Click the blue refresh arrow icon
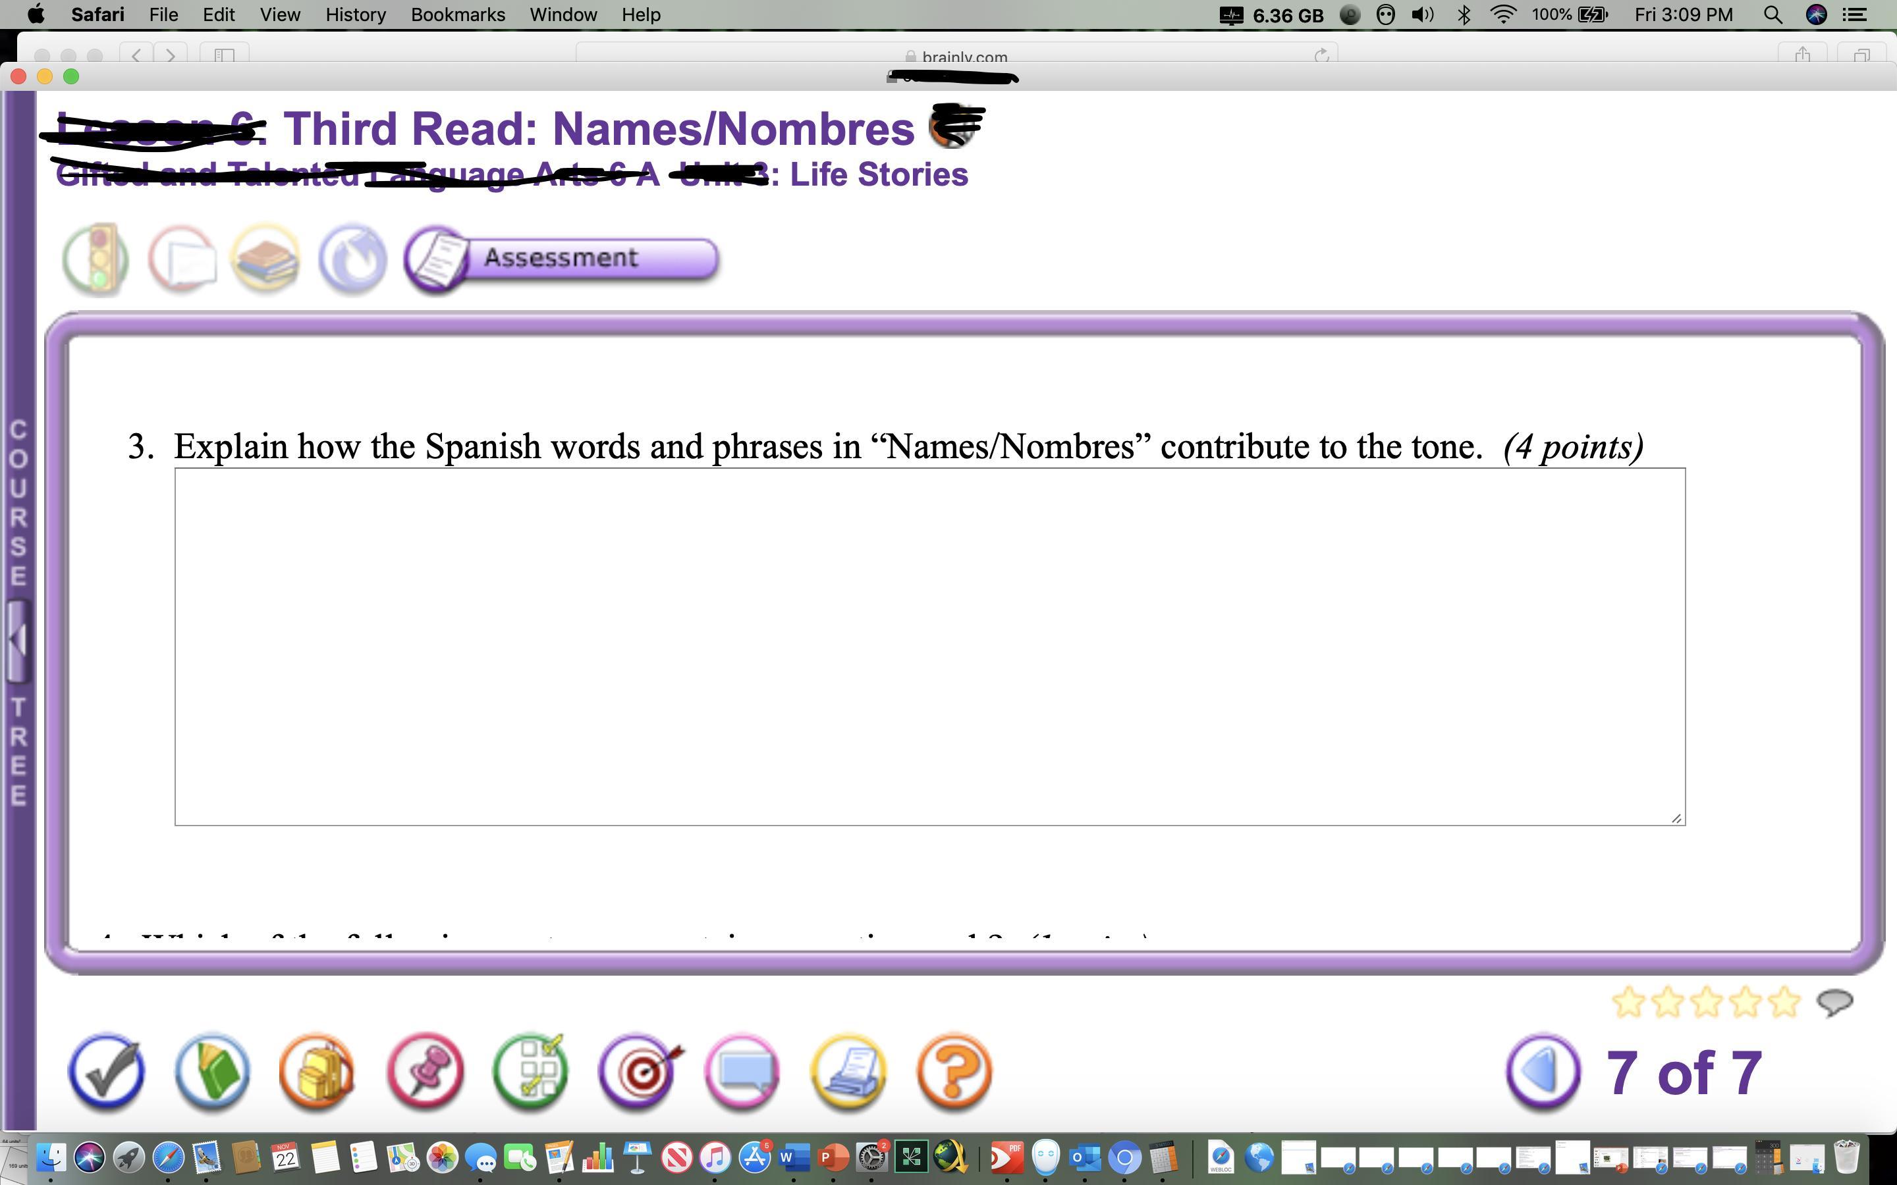The height and width of the screenshot is (1185, 1897). [x=353, y=259]
